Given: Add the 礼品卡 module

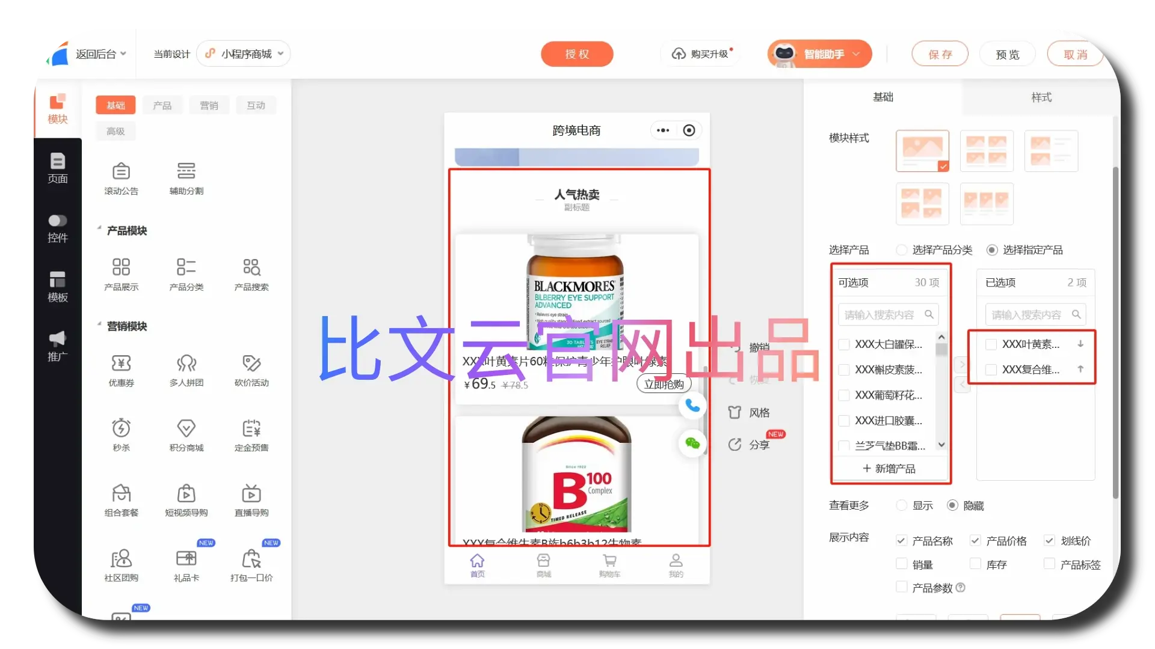Looking at the screenshot, I should pos(186,565).
